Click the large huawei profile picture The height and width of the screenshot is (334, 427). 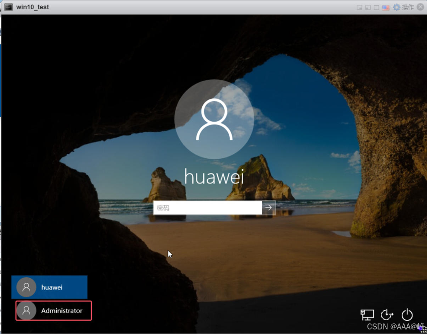point(214,119)
